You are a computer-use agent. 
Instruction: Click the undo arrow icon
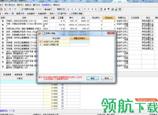point(10,9)
